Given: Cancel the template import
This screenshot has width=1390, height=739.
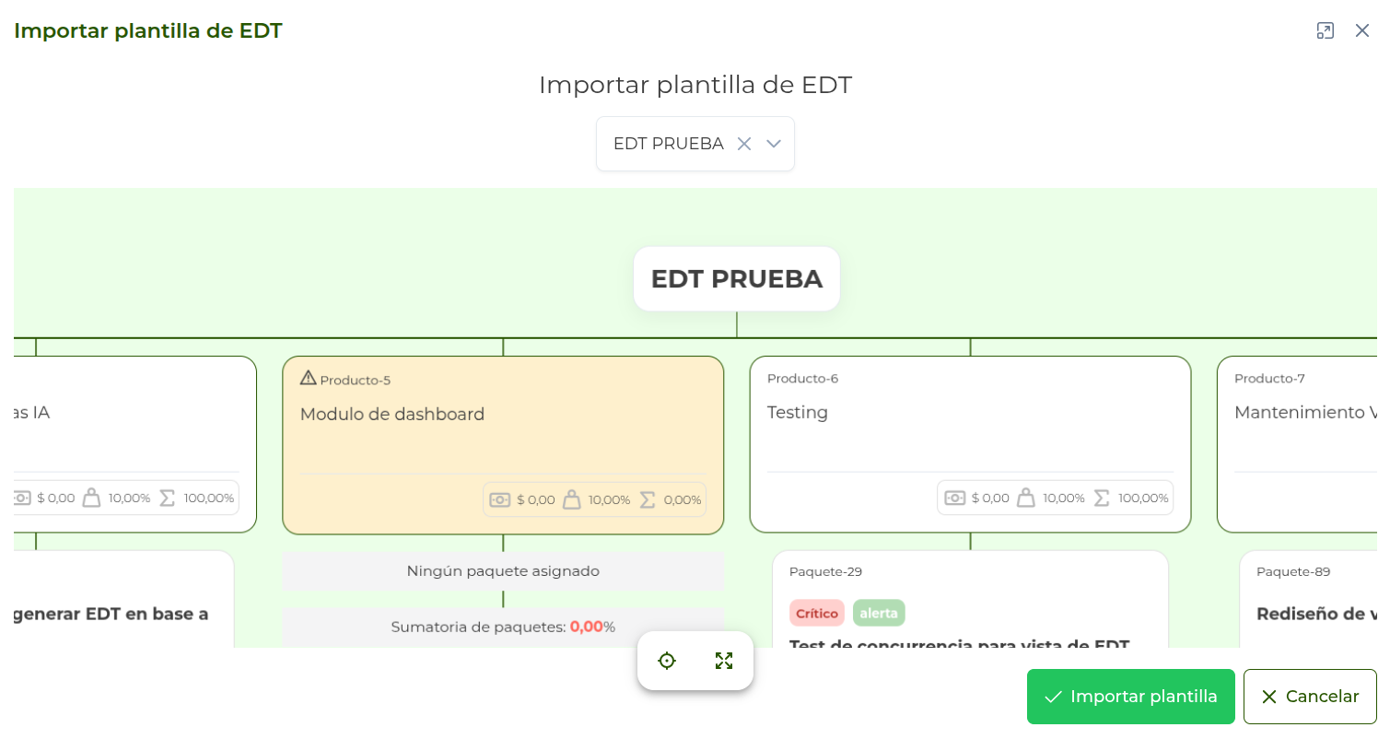Looking at the screenshot, I should 1310,697.
